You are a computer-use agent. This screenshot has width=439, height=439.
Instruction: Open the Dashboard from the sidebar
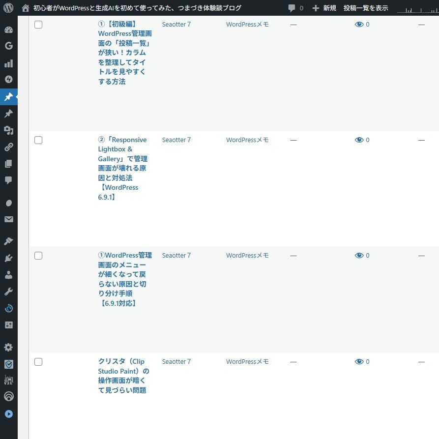pyautogui.click(x=8, y=30)
